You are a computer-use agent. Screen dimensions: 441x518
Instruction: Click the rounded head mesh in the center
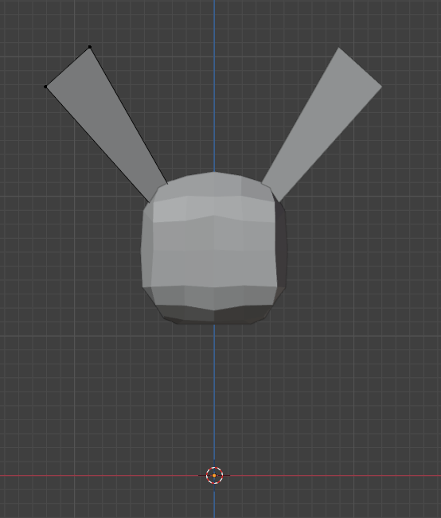click(x=214, y=247)
